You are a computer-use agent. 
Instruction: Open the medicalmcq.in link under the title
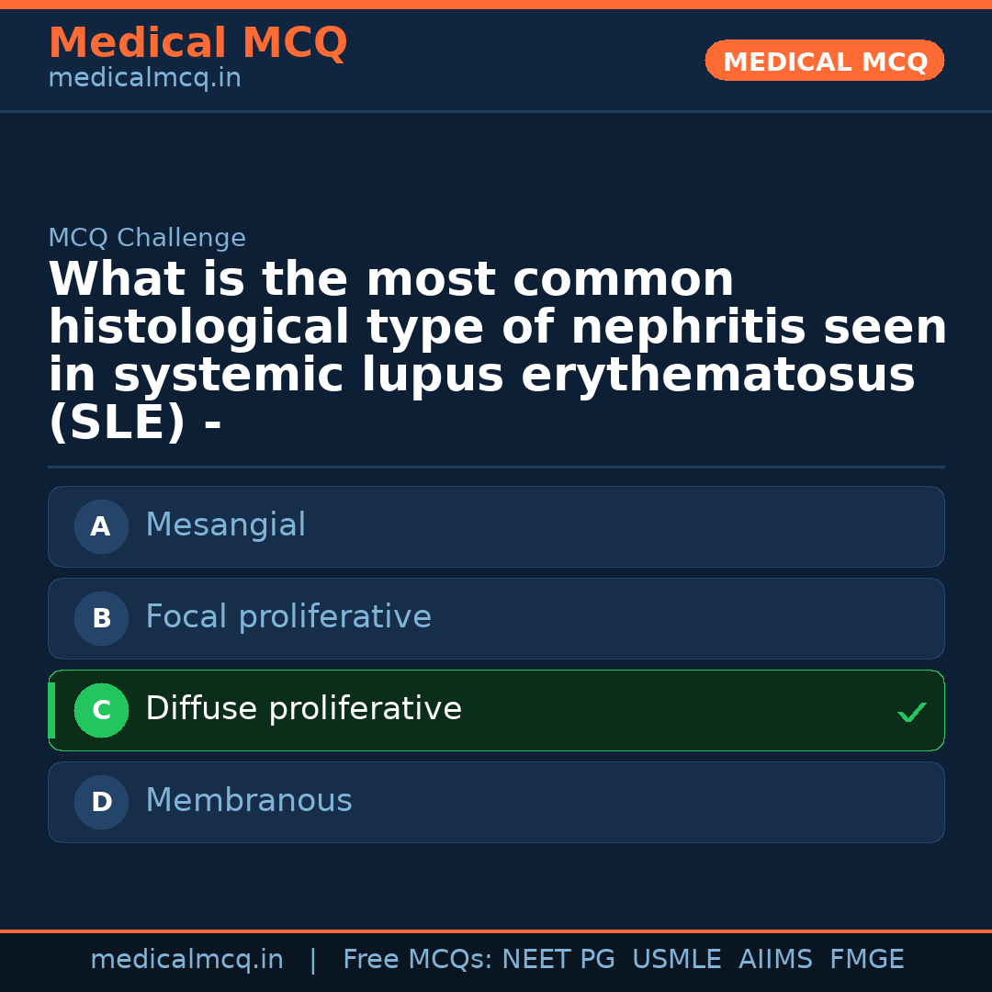click(x=144, y=79)
